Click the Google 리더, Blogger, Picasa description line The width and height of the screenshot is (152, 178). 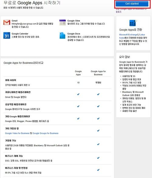pos(27,121)
